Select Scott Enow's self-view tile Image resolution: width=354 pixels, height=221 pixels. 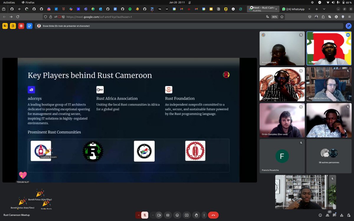[306, 192]
